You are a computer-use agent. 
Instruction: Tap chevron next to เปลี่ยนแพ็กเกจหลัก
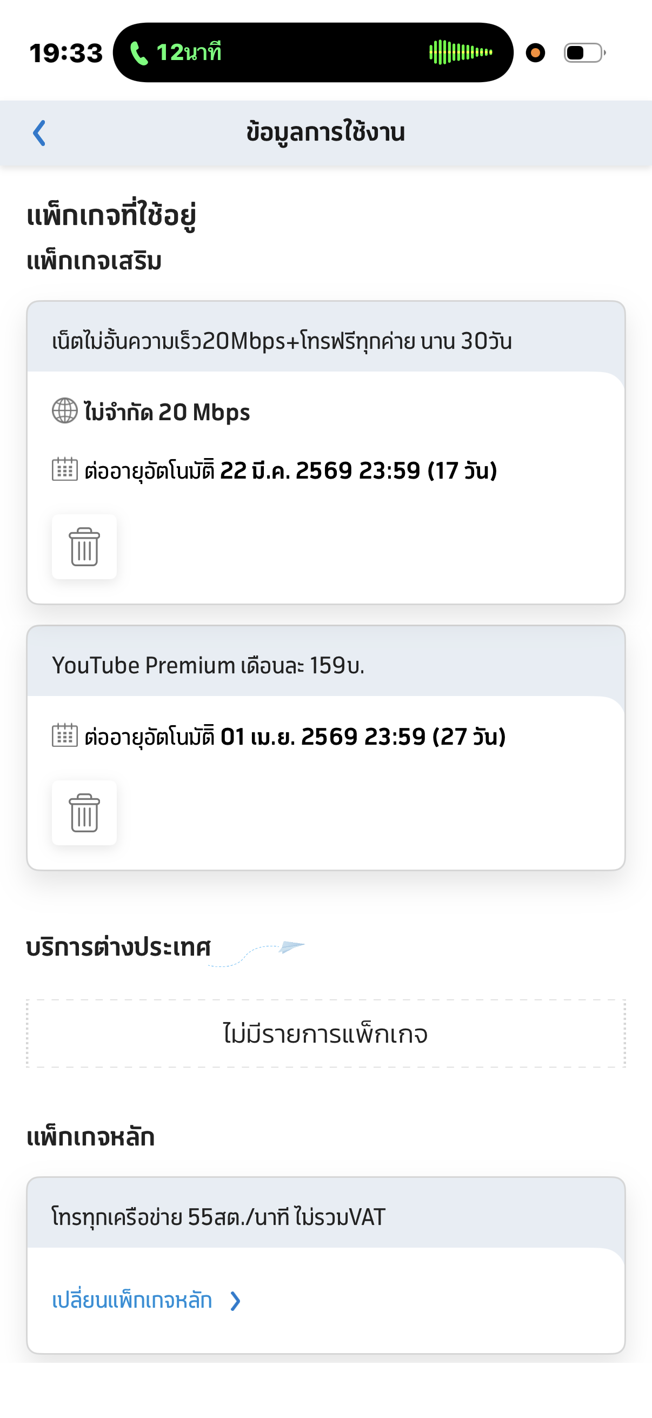pyautogui.click(x=236, y=1301)
